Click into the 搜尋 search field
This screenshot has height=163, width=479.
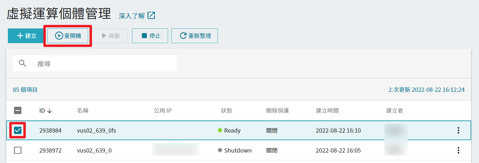click(95, 63)
